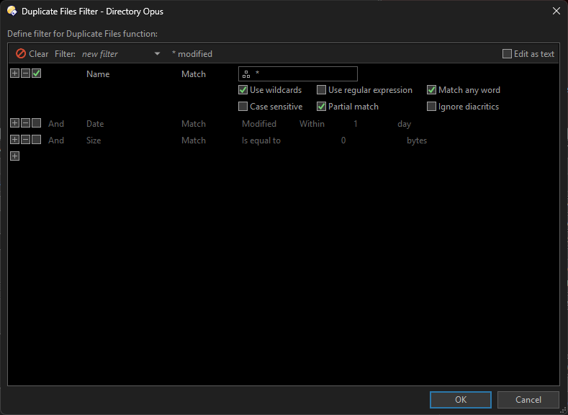Check the Case sensitive option
Viewport: 568px width, 415px height.
(243, 107)
